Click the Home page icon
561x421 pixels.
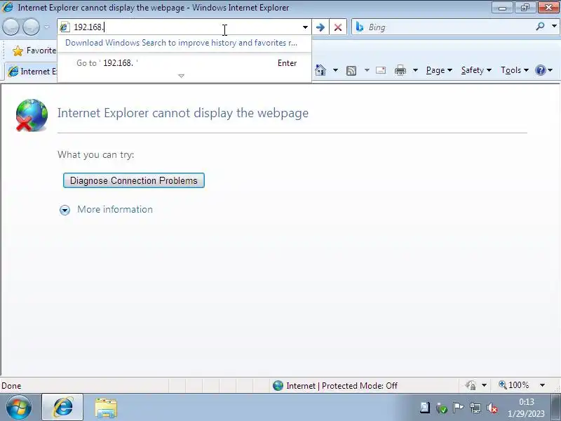pyautogui.click(x=320, y=70)
